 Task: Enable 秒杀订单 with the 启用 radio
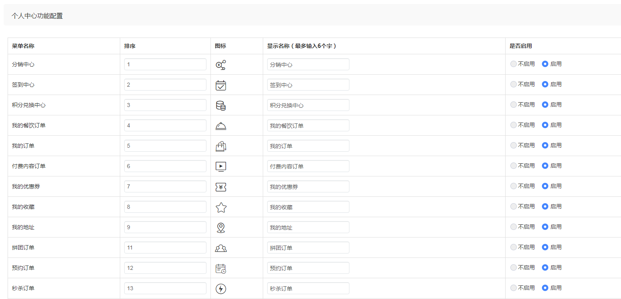pyautogui.click(x=545, y=288)
